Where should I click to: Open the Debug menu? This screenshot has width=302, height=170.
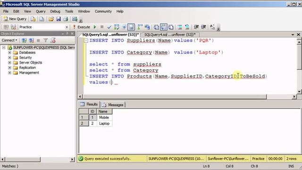pyautogui.click(x=55, y=11)
